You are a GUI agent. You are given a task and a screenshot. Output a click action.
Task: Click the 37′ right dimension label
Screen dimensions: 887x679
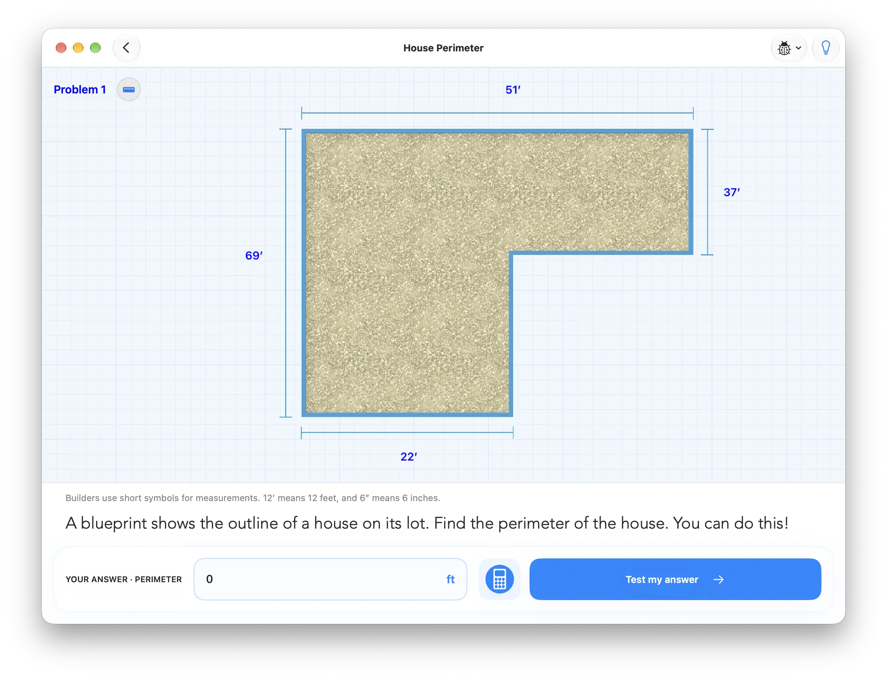pyautogui.click(x=731, y=192)
